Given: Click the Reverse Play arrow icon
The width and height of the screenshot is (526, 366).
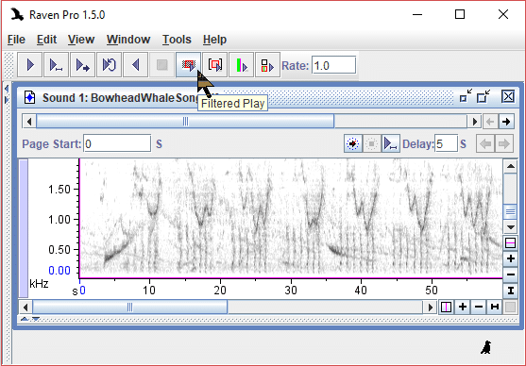Looking at the screenshot, I should pos(136,65).
